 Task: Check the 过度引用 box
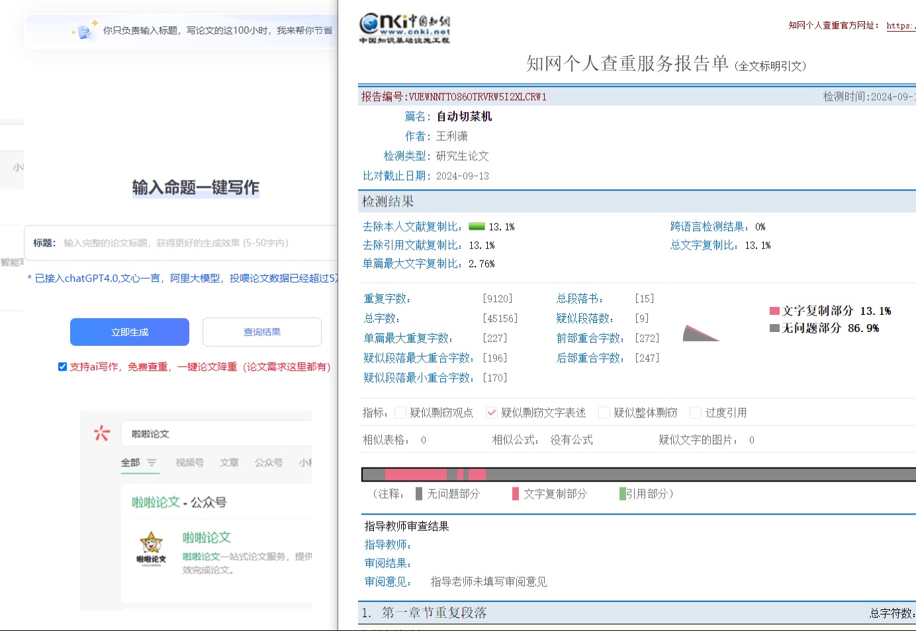pos(695,413)
